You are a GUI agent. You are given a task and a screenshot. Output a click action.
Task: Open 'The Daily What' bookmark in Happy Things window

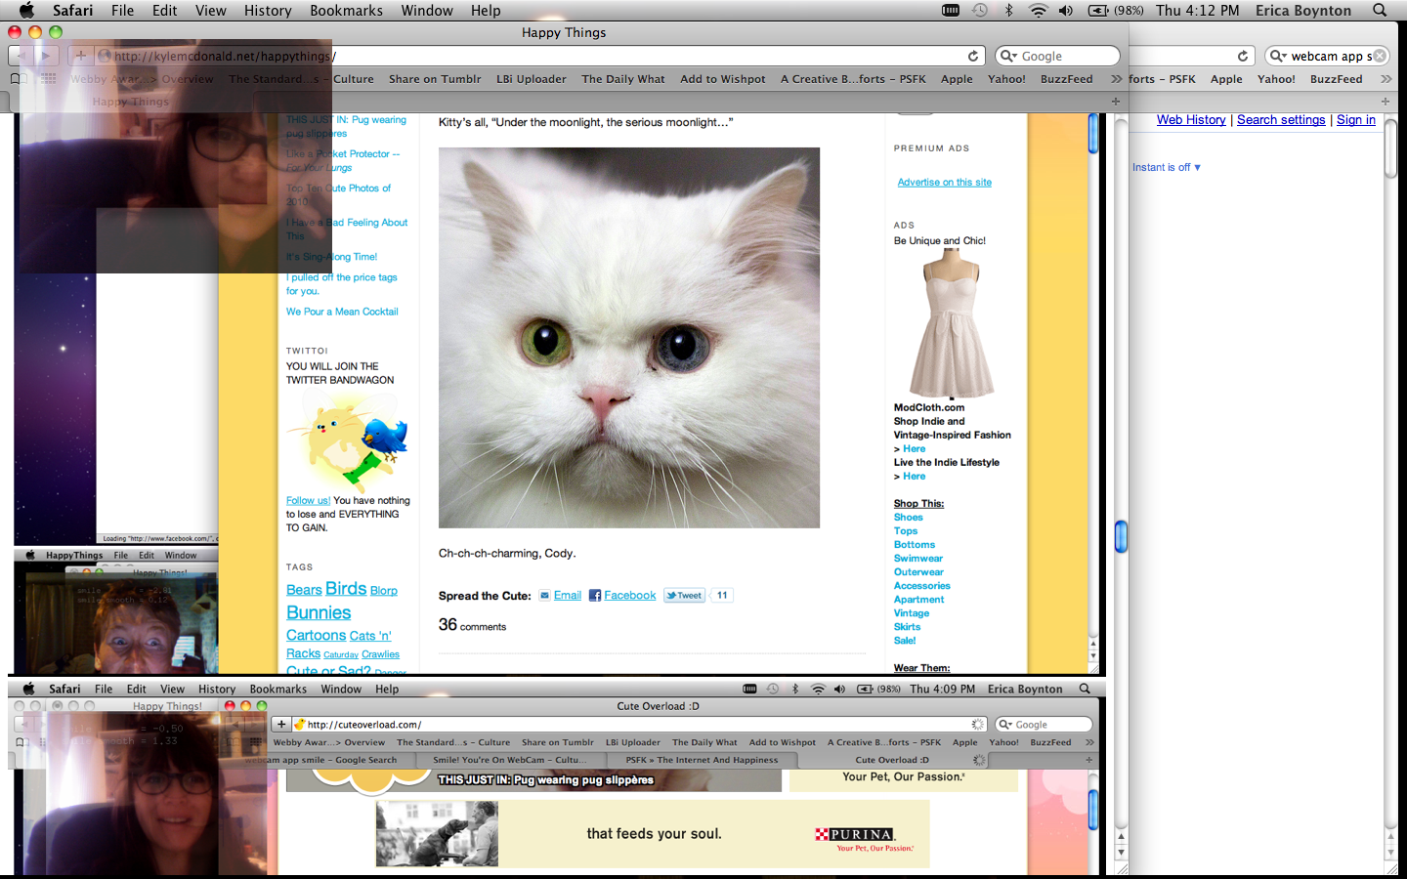[623, 79]
